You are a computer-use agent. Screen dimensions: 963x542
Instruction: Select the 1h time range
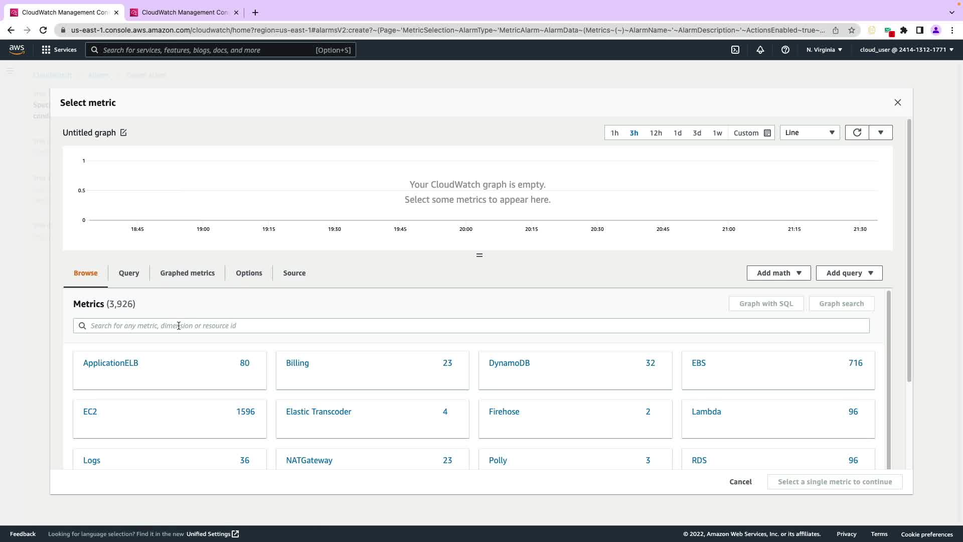[x=614, y=133]
